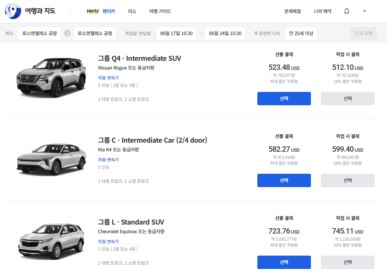
Task: Go to the 리스 menu
Action: pyautogui.click(x=132, y=11)
